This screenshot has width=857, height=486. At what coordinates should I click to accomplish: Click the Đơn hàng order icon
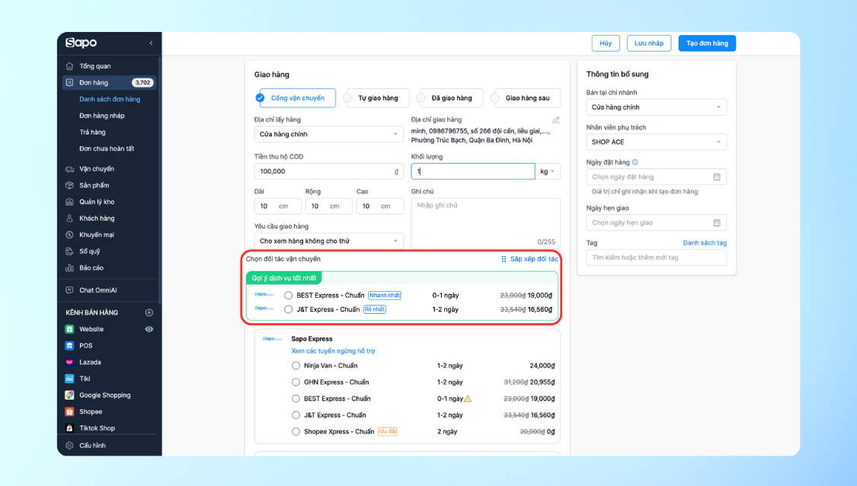[69, 82]
